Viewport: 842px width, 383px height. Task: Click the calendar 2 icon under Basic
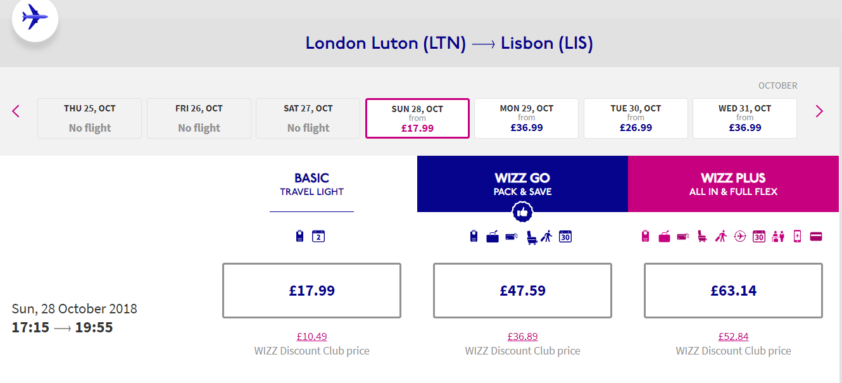pyautogui.click(x=318, y=236)
